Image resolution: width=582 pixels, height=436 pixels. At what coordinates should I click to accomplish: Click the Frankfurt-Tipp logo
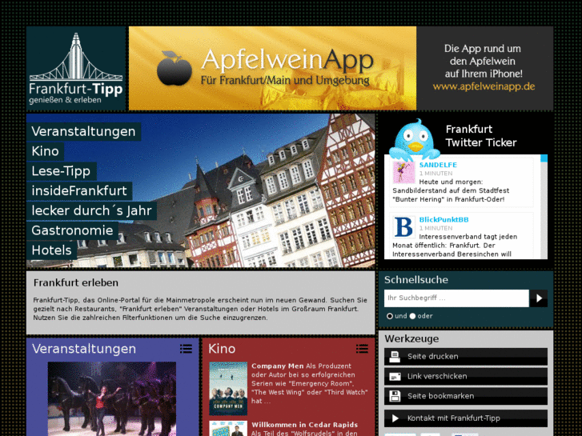coord(76,68)
